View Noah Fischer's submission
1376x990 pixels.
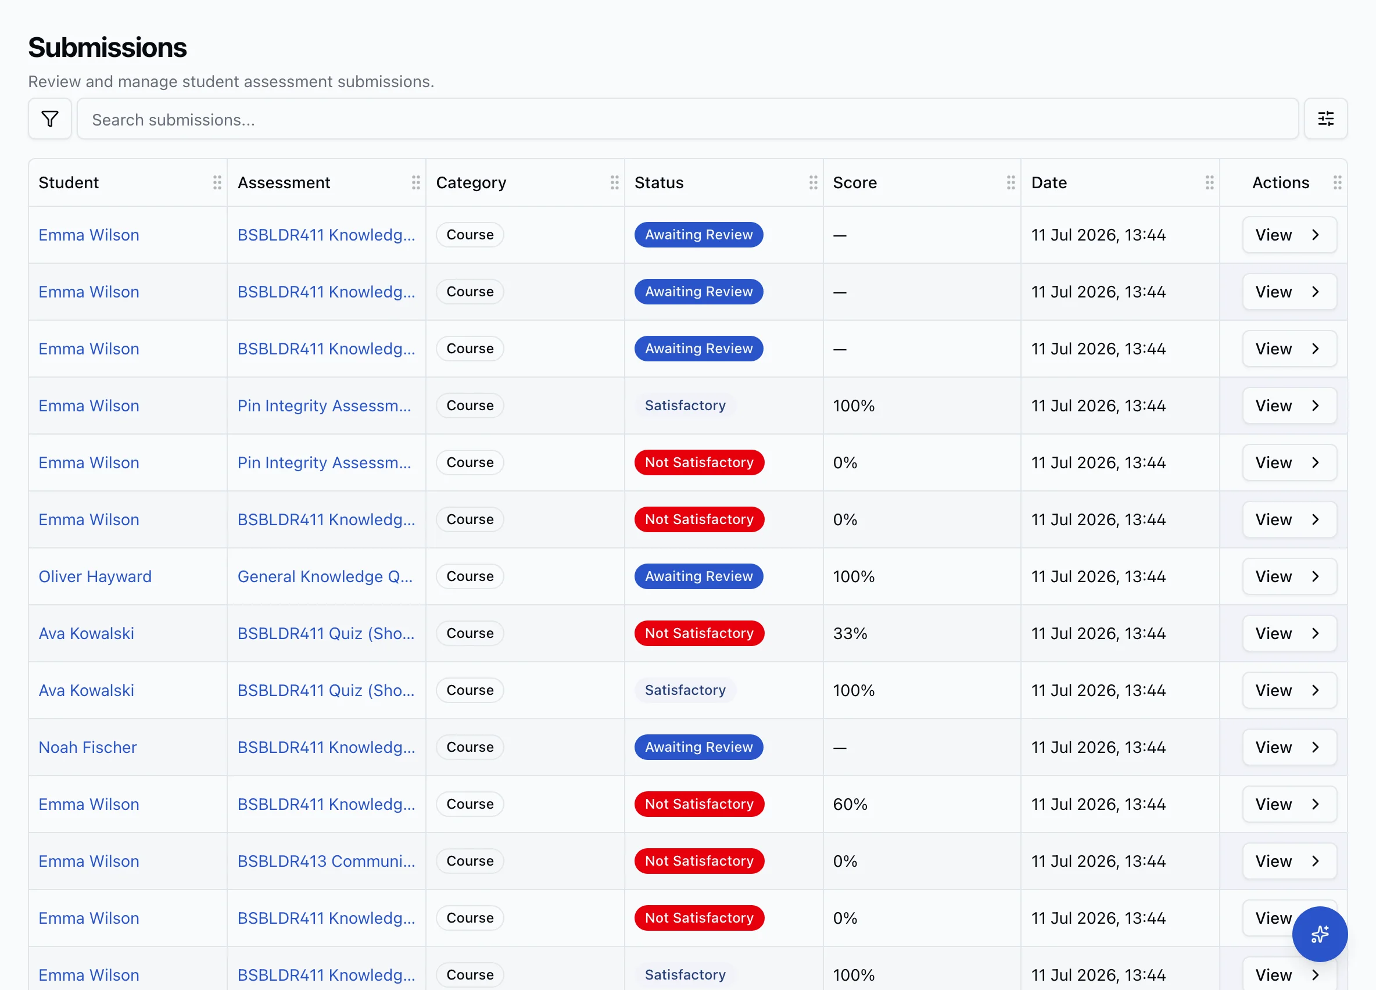click(x=1289, y=747)
